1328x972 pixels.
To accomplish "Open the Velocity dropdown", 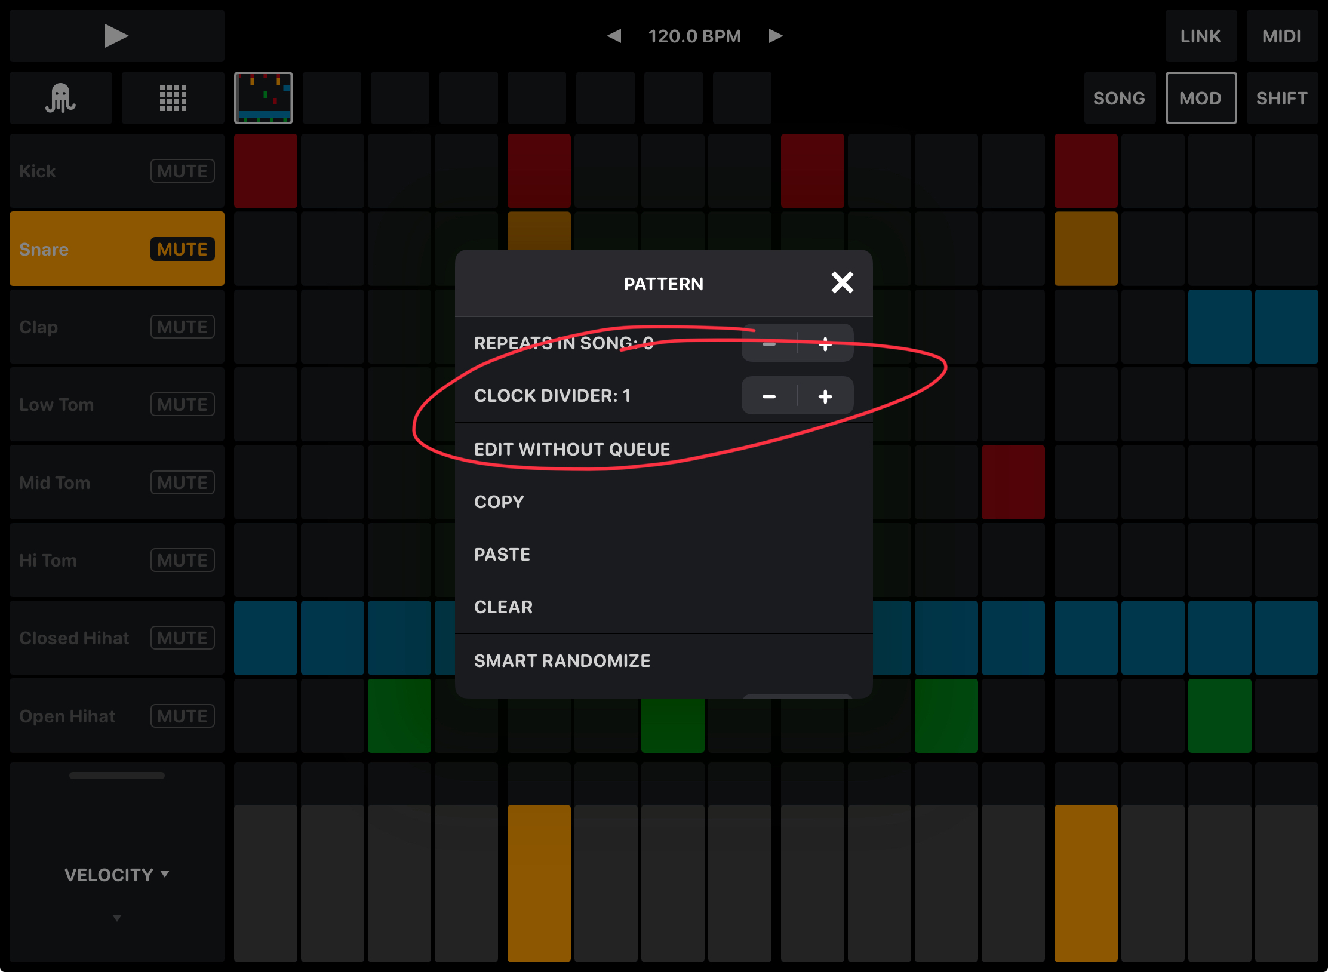I will [116, 875].
